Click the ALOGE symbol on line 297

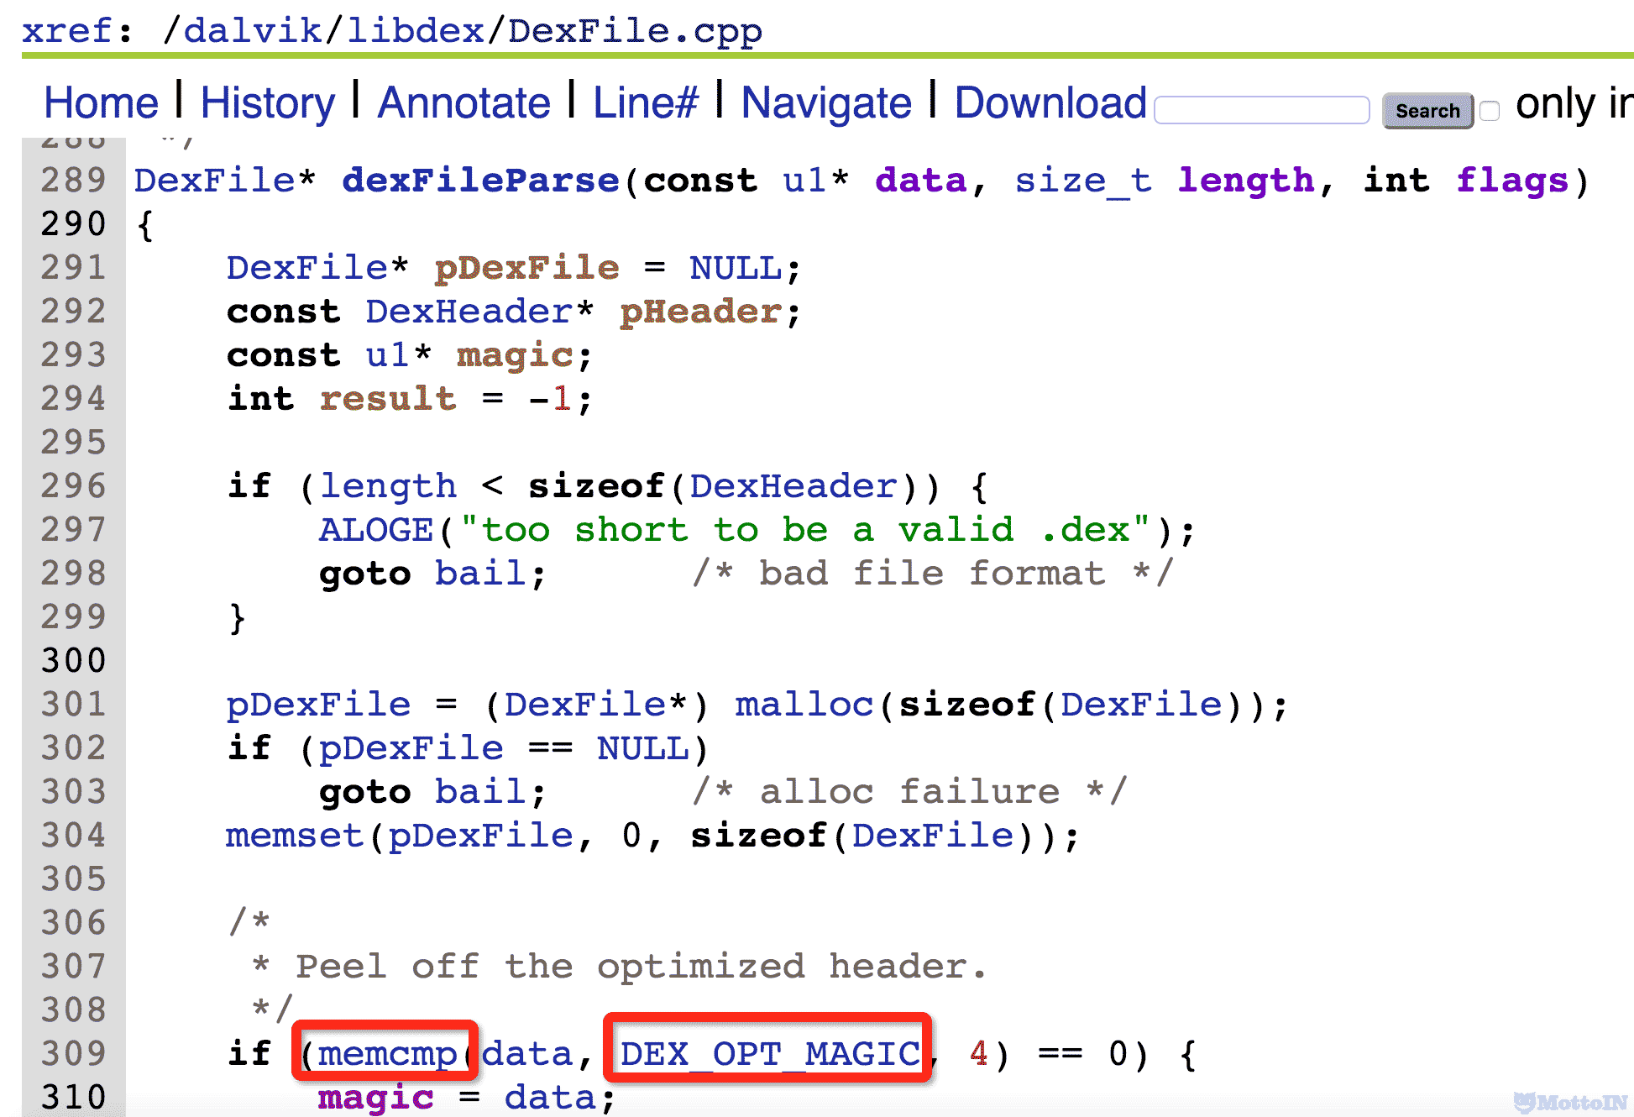tap(375, 530)
